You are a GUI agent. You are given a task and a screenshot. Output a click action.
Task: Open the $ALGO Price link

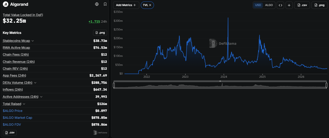click(13, 111)
